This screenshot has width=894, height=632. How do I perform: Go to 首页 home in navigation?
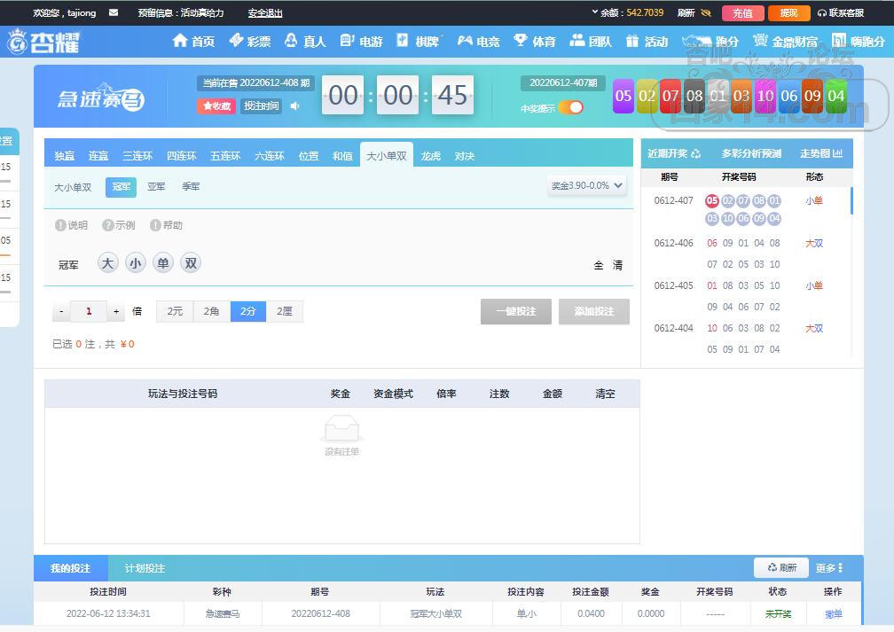click(x=193, y=42)
